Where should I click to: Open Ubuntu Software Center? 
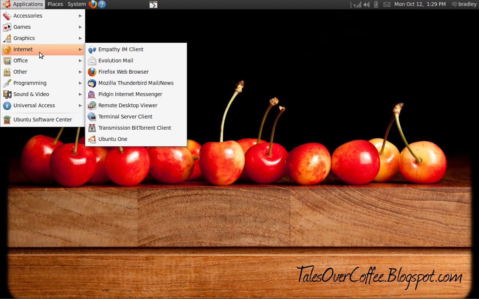(x=42, y=120)
